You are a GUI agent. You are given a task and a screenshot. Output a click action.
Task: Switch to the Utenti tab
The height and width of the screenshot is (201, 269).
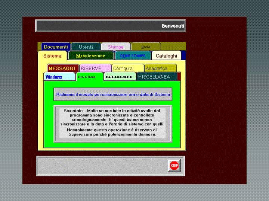pyautogui.click(x=86, y=47)
